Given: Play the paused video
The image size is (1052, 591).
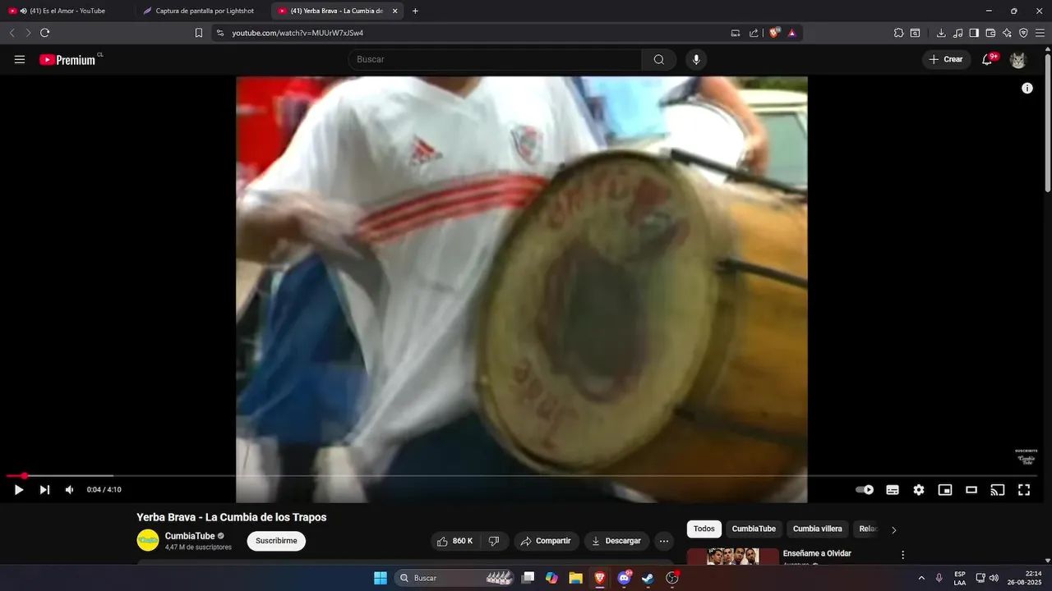Looking at the screenshot, I should [x=18, y=490].
